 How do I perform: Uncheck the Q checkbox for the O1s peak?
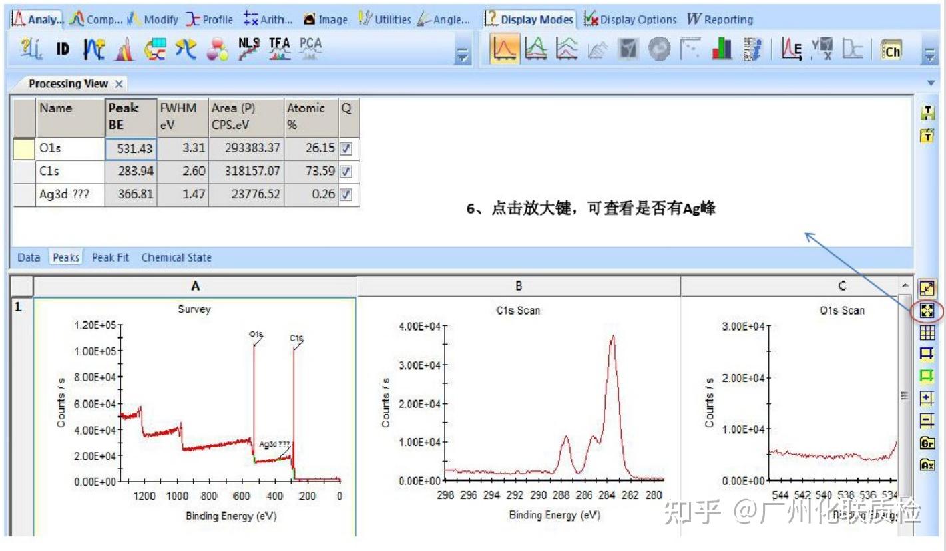tap(345, 148)
